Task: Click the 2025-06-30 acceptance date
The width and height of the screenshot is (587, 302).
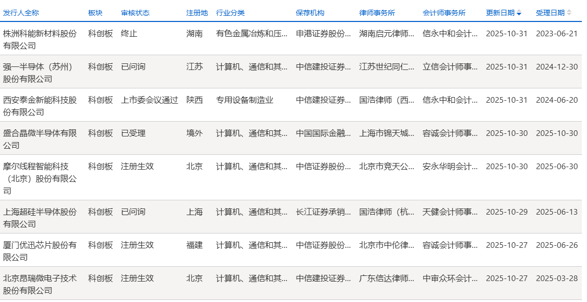Action: [x=557, y=167]
